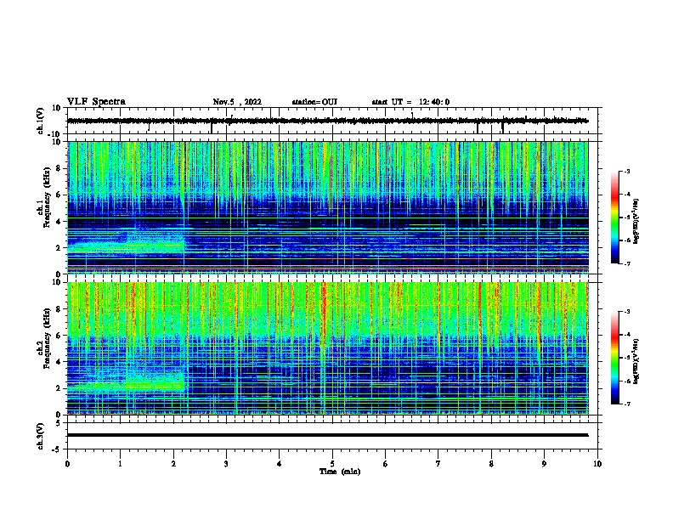Screen dimensions: 673x520
Task: Click the ch.1 spectrogram color scale bar
Action: (614, 218)
